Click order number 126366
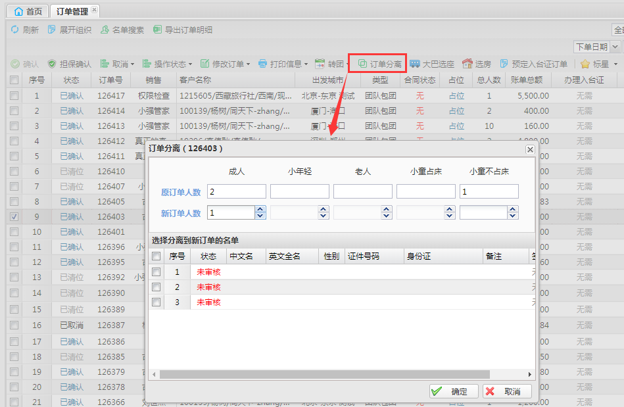The width and height of the screenshot is (624, 407). 111,402
